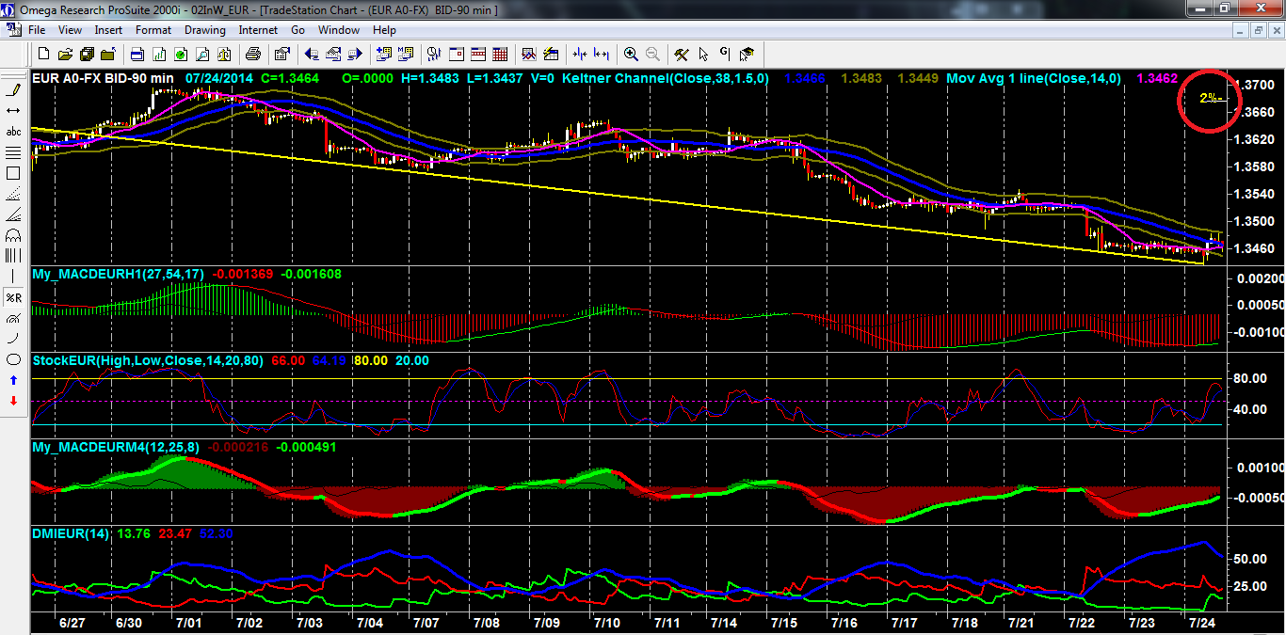Click the 'Mov Avg 1 line(Close,14,0)' label
1286x635 pixels.
click(1035, 78)
